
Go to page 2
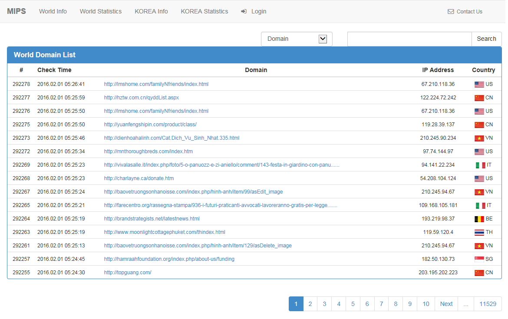point(310,304)
